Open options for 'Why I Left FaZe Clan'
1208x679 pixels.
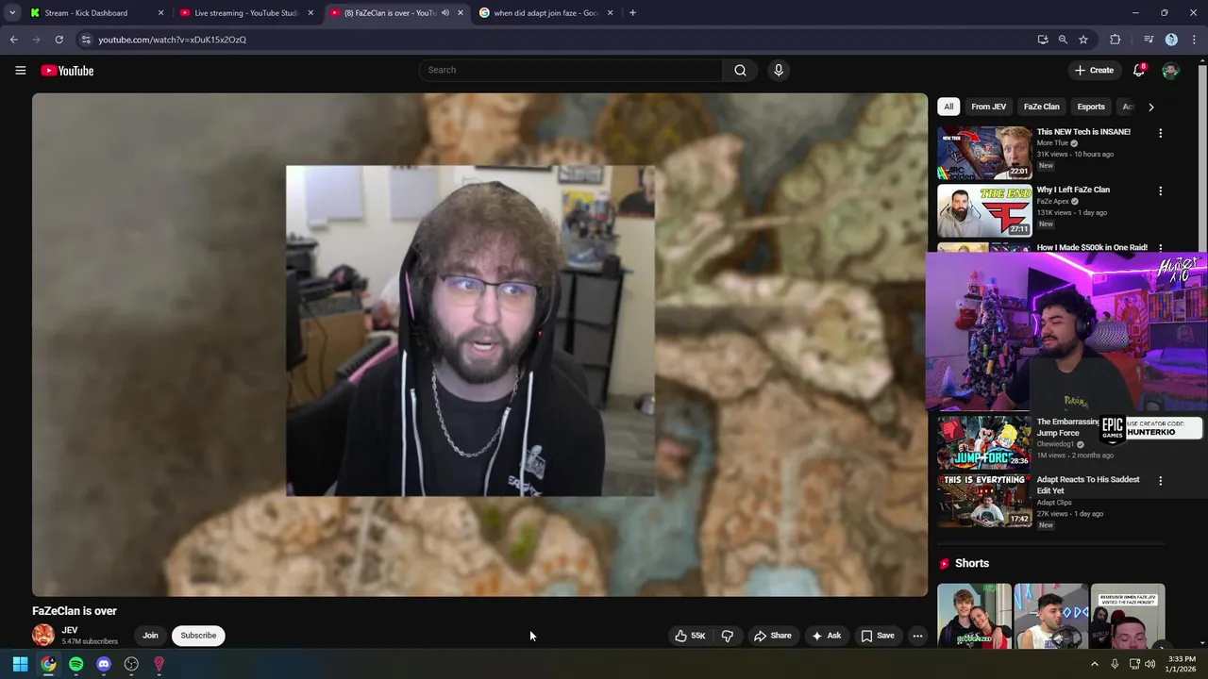tap(1160, 190)
